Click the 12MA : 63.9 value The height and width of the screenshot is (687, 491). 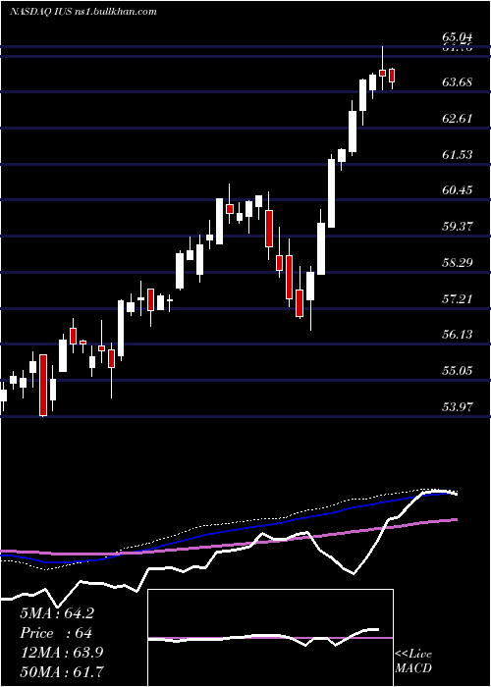click(x=62, y=653)
